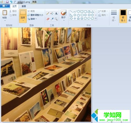The height and width of the screenshot is (123, 131).
Task: Select the Cloud callout shape
Action: tap(92, 19)
